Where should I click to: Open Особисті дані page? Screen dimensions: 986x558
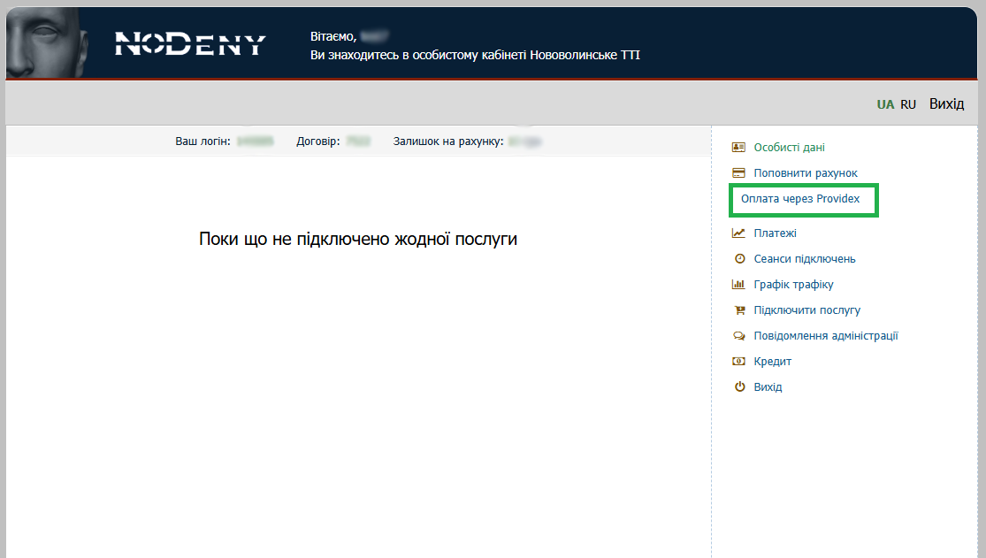tap(789, 147)
